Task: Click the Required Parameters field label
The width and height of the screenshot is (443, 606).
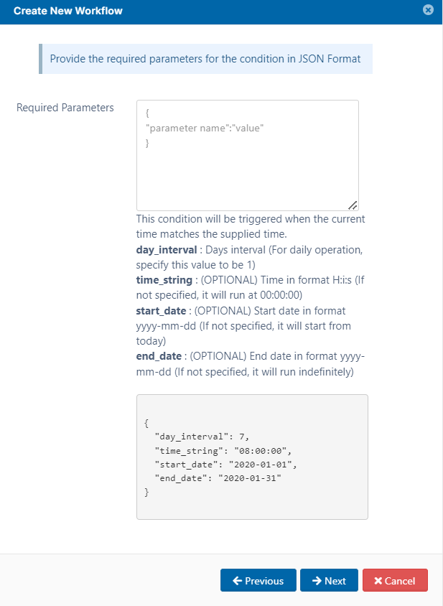Action: [65, 108]
